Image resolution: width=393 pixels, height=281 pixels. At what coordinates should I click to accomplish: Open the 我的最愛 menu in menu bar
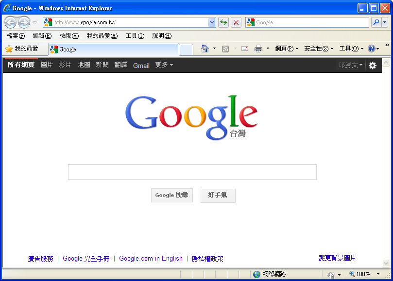coord(102,36)
